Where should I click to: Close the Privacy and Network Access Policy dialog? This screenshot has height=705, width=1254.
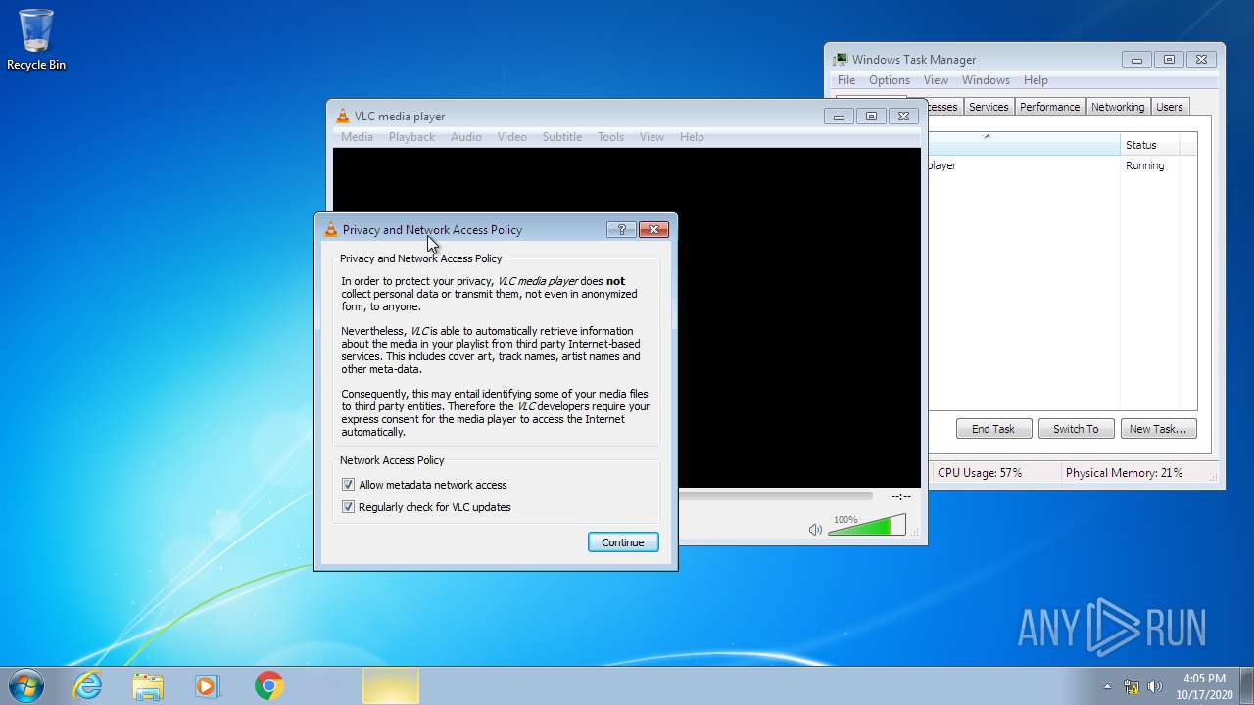coord(653,229)
